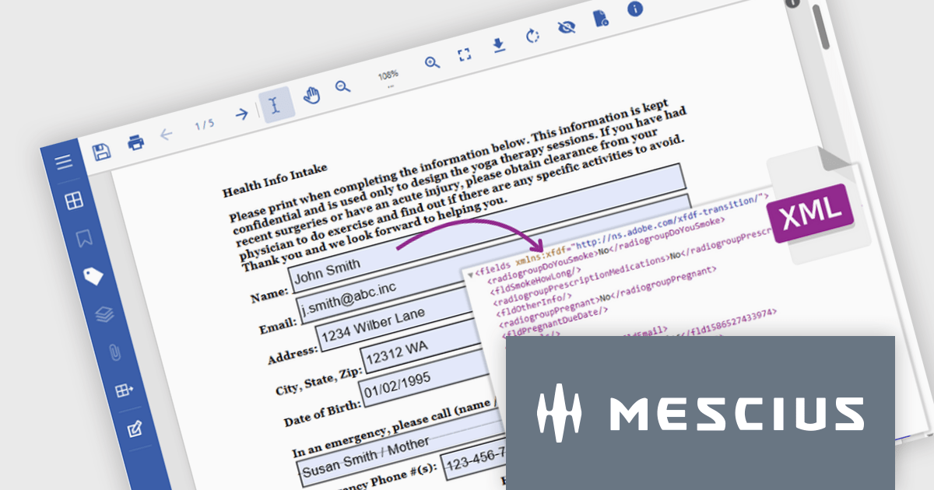Open the attachments paperclip panel
The height and width of the screenshot is (490, 934).
pos(114,352)
